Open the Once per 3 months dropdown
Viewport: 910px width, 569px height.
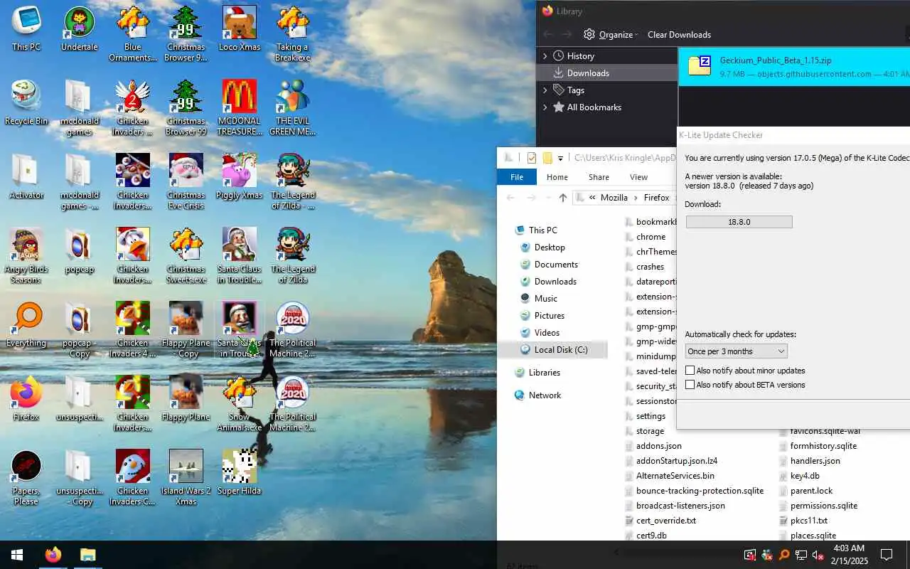(736, 351)
